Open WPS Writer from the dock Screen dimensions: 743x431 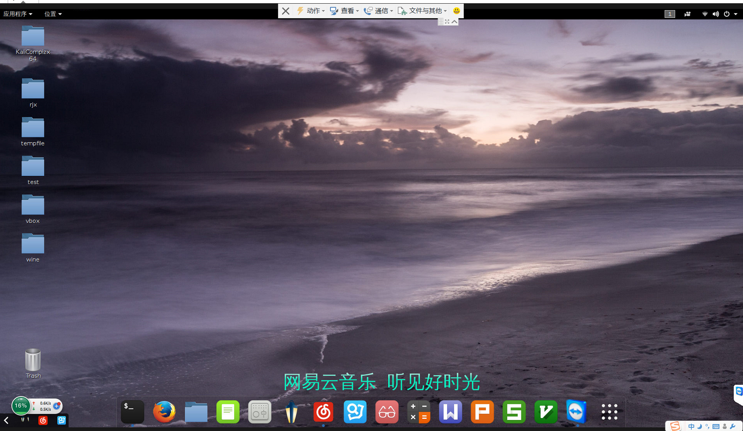(450, 412)
